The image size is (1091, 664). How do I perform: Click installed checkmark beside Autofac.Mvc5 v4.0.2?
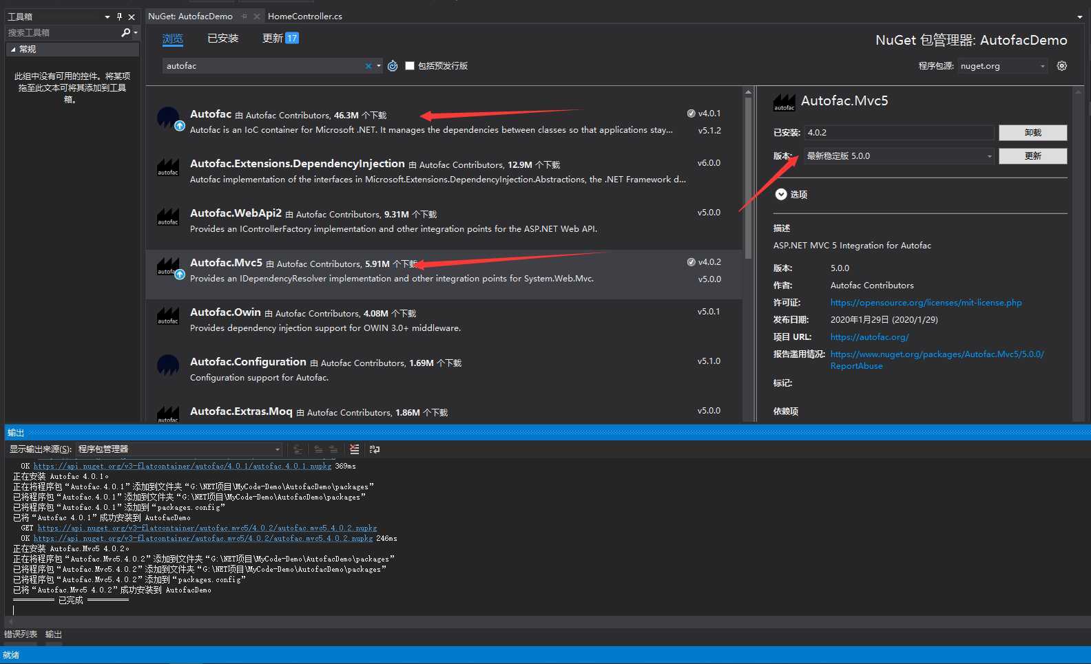691,262
